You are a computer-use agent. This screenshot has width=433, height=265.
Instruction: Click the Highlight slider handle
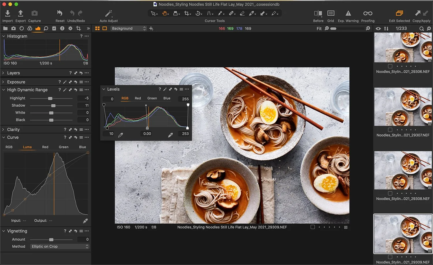(50, 98)
